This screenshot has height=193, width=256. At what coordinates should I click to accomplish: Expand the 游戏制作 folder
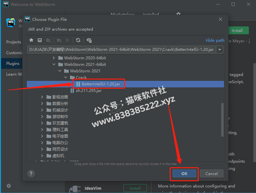point(42,117)
